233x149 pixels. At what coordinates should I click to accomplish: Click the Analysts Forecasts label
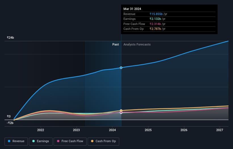[137, 45]
